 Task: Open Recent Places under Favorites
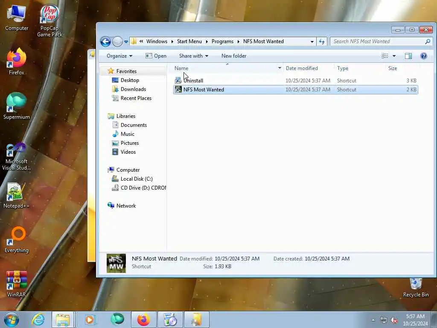(x=136, y=98)
